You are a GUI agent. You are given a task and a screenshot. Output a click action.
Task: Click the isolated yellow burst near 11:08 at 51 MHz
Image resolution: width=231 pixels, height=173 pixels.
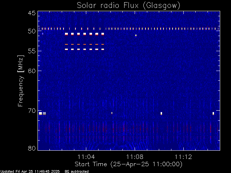click(136, 35)
